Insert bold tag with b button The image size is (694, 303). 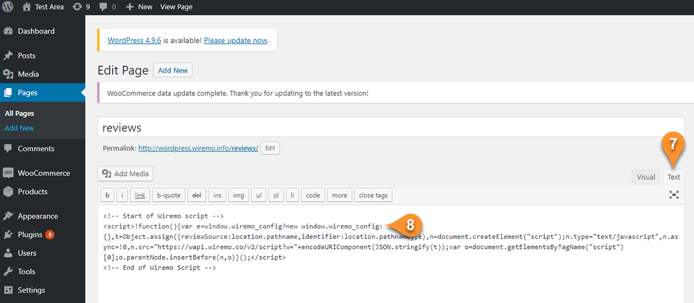coord(107,195)
